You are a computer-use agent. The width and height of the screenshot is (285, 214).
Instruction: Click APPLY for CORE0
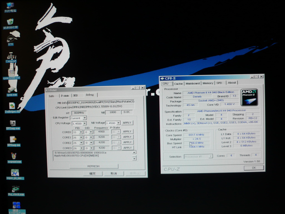[x=127, y=132]
